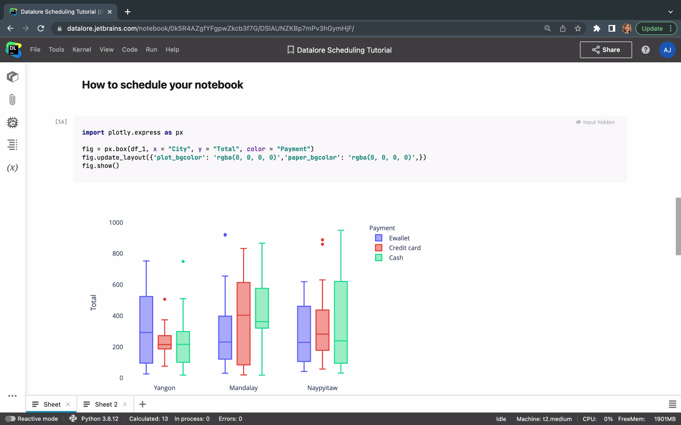This screenshot has height=425, width=681.
Task: Open the sheet list menu at bottom right
Action: 672,404
